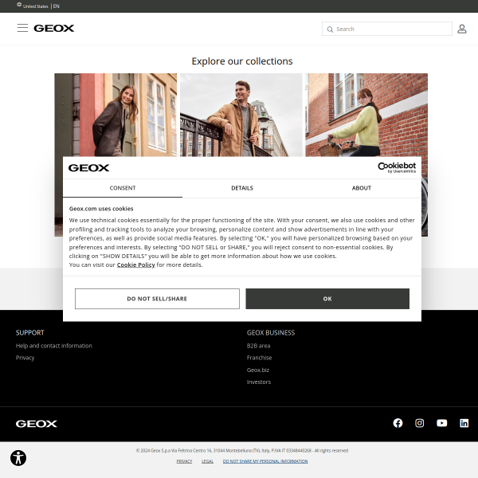Change the EN language option
478x478 pixels.
coord(57,6)
